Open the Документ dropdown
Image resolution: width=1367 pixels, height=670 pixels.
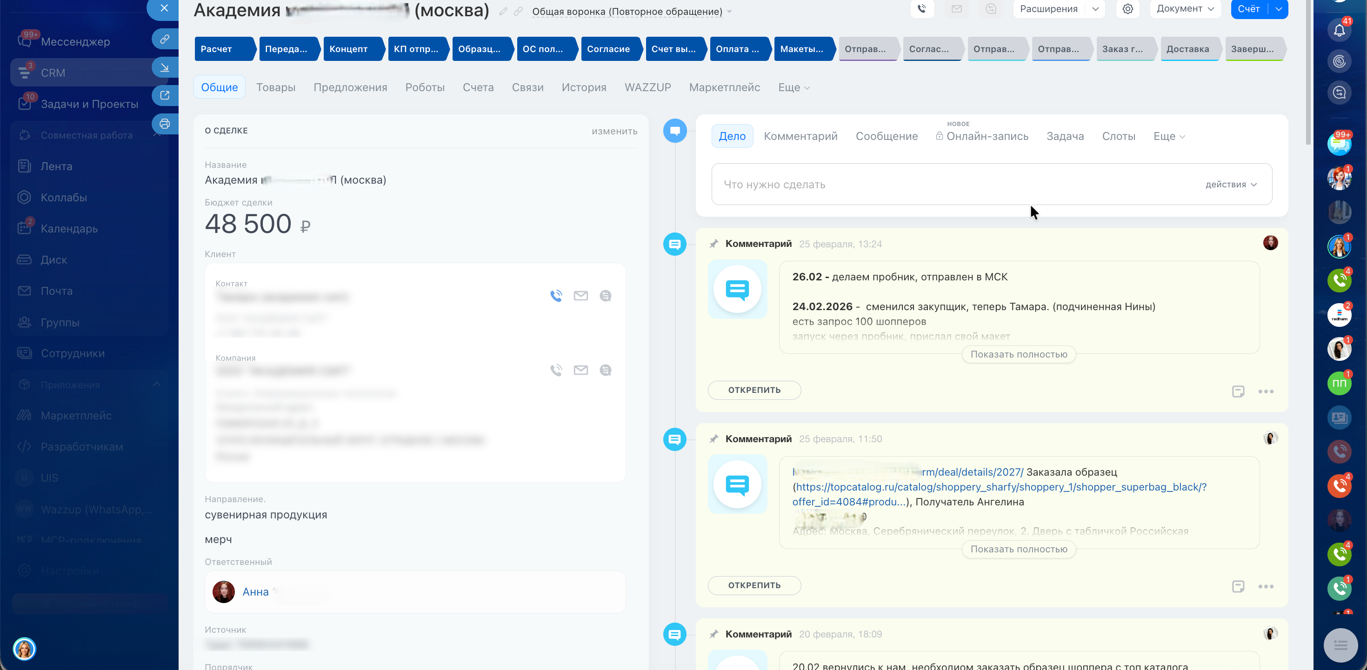pos(1185,9)
